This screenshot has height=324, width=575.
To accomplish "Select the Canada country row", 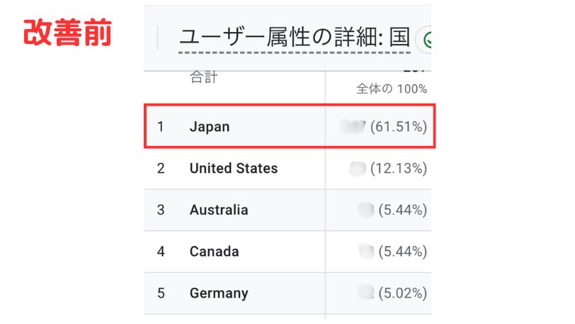I will (287, 252).
